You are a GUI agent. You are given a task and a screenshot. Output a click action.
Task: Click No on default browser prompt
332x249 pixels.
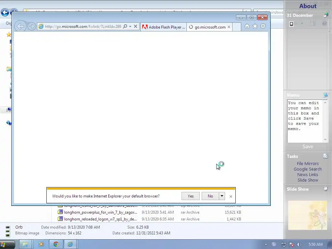tap(210, 196)
